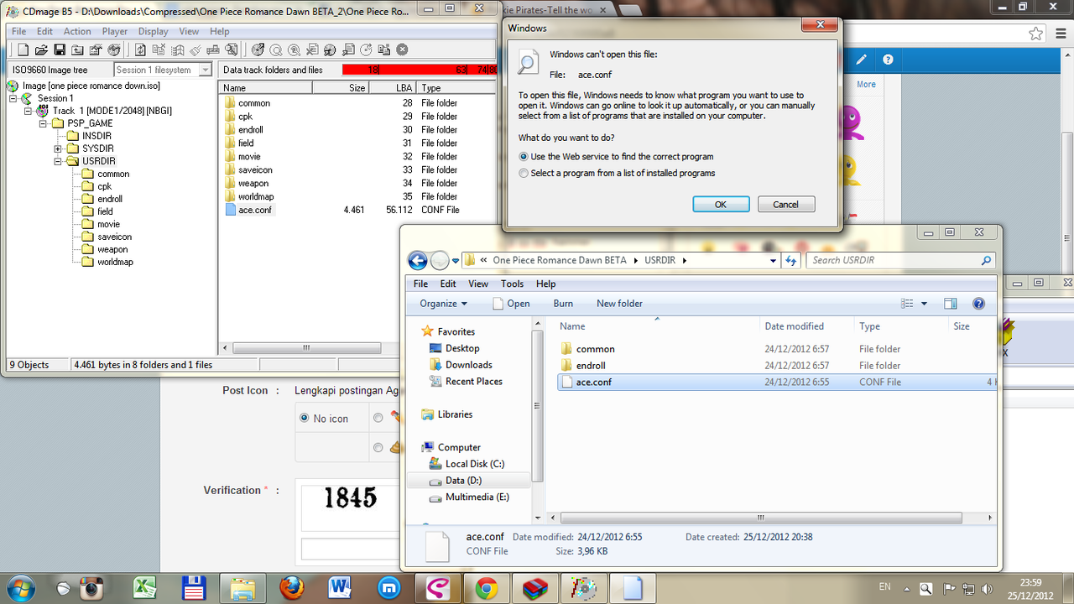Click the Back arrow in Explorer window
The height and width of the screenshot is (604, 1074).
click(417, 260)
